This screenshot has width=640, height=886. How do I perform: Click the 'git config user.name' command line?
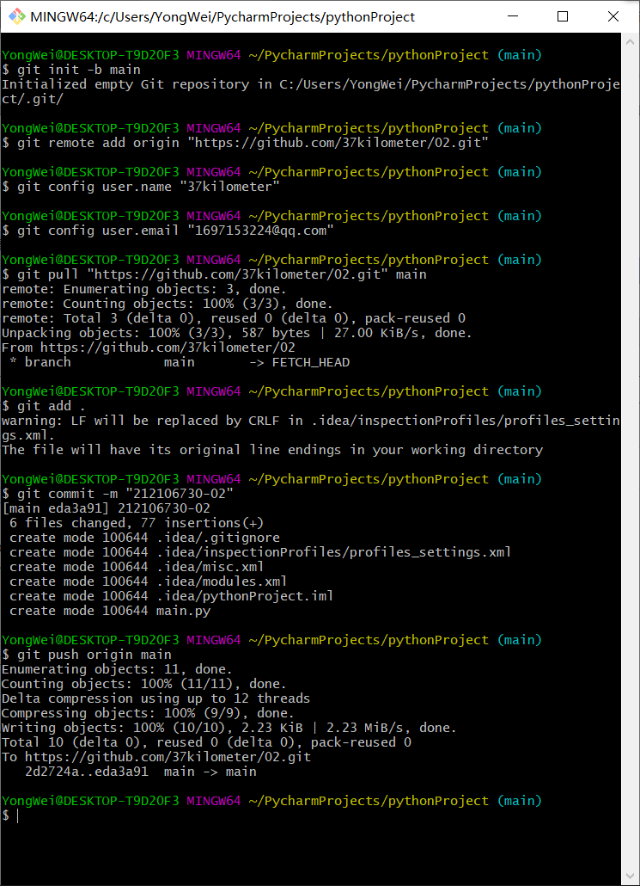(141, 187)
